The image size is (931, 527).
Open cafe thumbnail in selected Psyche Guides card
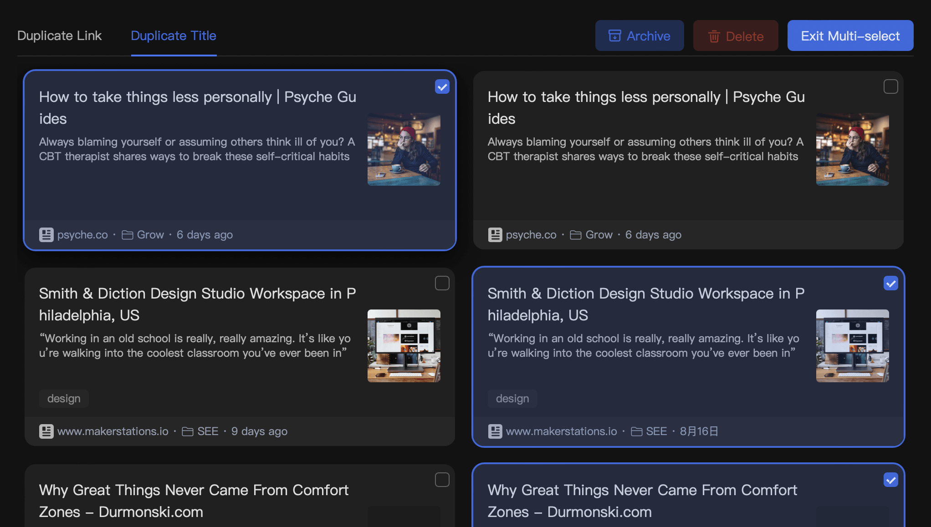[404, 149]
